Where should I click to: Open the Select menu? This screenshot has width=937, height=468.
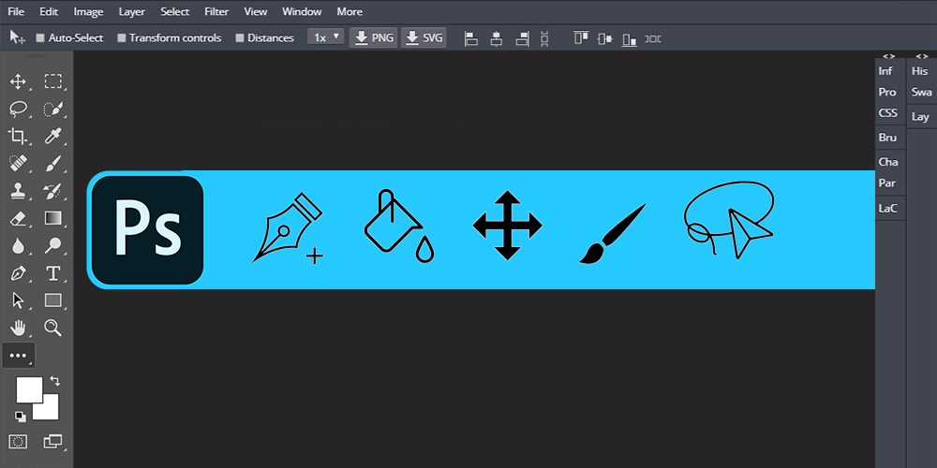coord(174,12)
